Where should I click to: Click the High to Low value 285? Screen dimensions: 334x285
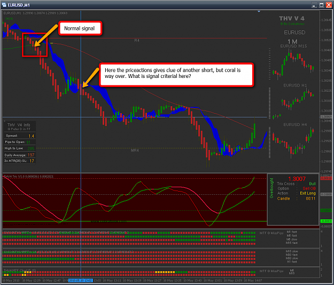point(31,148)
